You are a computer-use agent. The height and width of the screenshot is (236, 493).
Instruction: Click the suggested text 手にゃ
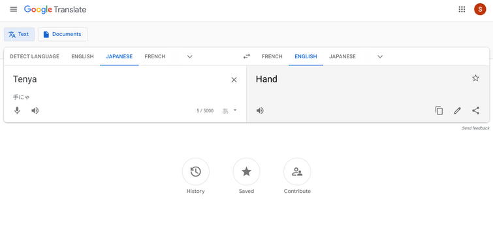[22, 97]
